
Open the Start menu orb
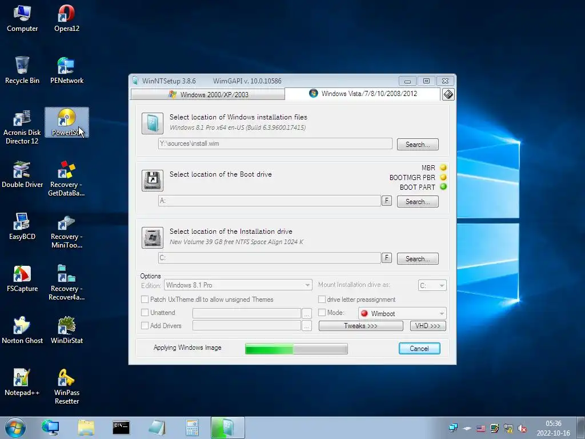[15, 428]
